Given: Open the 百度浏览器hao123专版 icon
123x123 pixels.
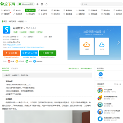Looking at the screenshot, I should (x=100, y=119).
